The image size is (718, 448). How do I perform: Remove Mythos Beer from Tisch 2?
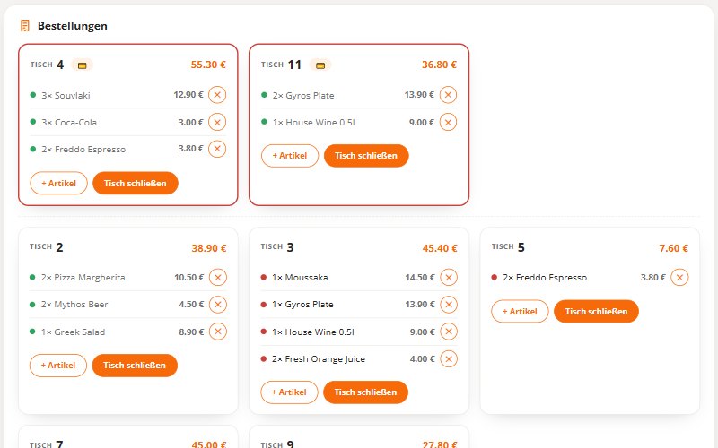pos(218,305)
